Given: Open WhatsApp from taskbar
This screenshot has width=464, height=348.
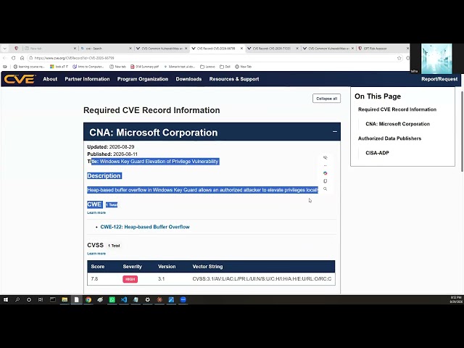Looking at the screenshot, I should [x=112, y=299].
